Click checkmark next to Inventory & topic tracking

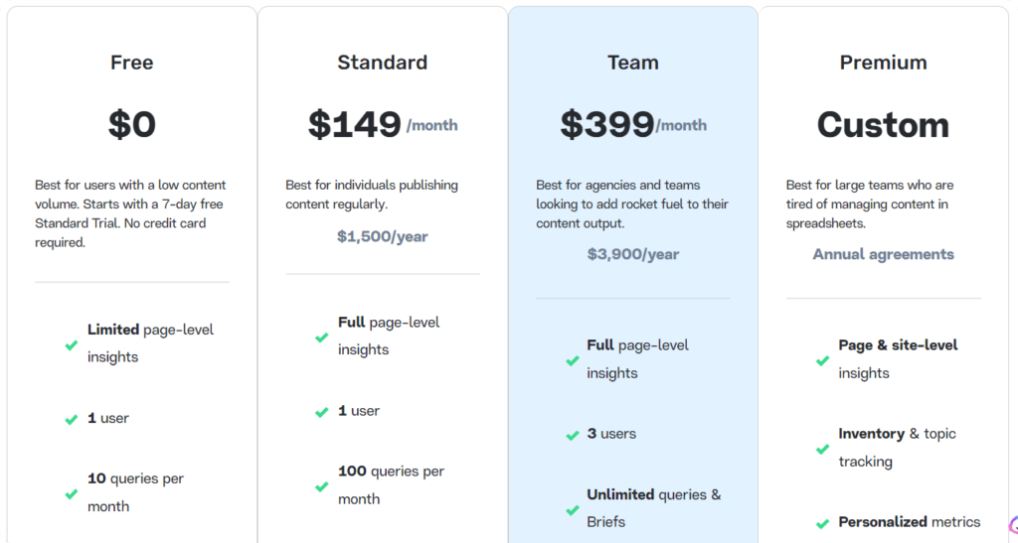[822, 449]
